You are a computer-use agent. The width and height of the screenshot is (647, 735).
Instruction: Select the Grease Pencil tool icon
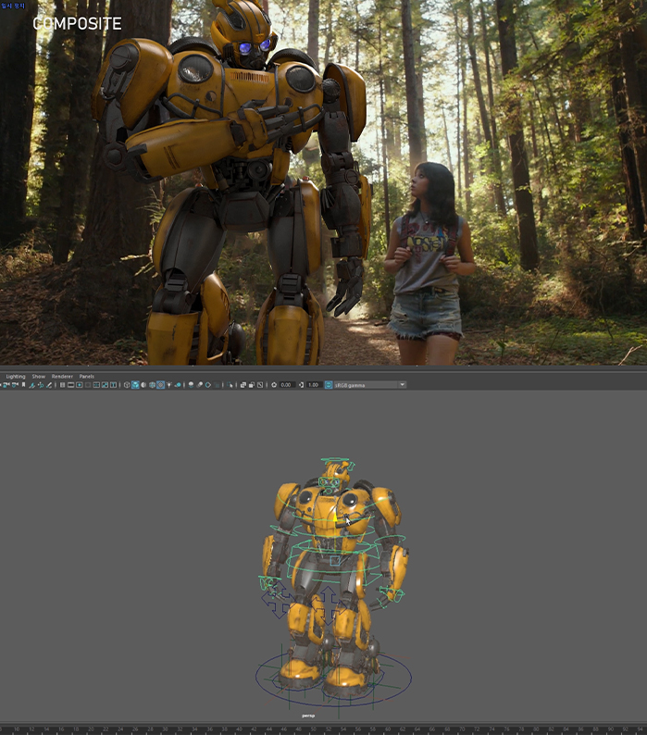tap(49, 385)
